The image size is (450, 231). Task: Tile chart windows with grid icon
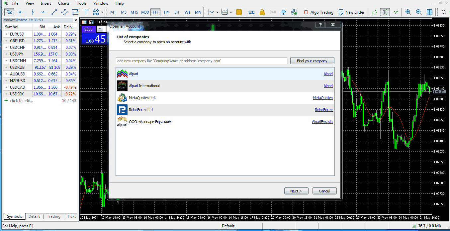[429, 12]
